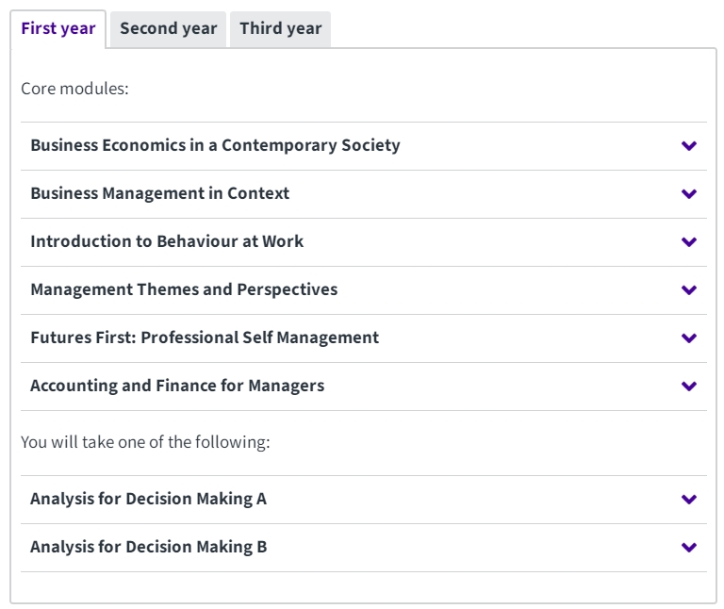The image size is (724, 609).
Task: Click the chevron next to Business Management in Context
Action: (689, 194)
